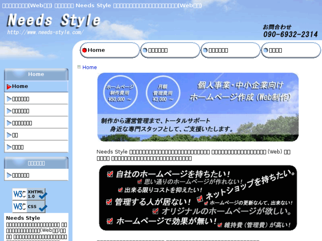The height and width of the screenshot is (241, 322).
Task: Open the Home tab in top navigation
Action: pos(110,50)
